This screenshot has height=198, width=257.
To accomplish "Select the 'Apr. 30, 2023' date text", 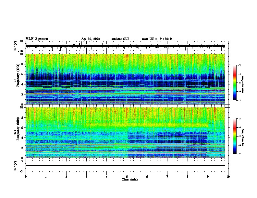I will (91, 39).
